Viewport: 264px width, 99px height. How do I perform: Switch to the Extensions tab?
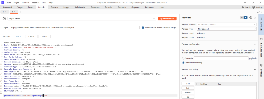(150, 7)
